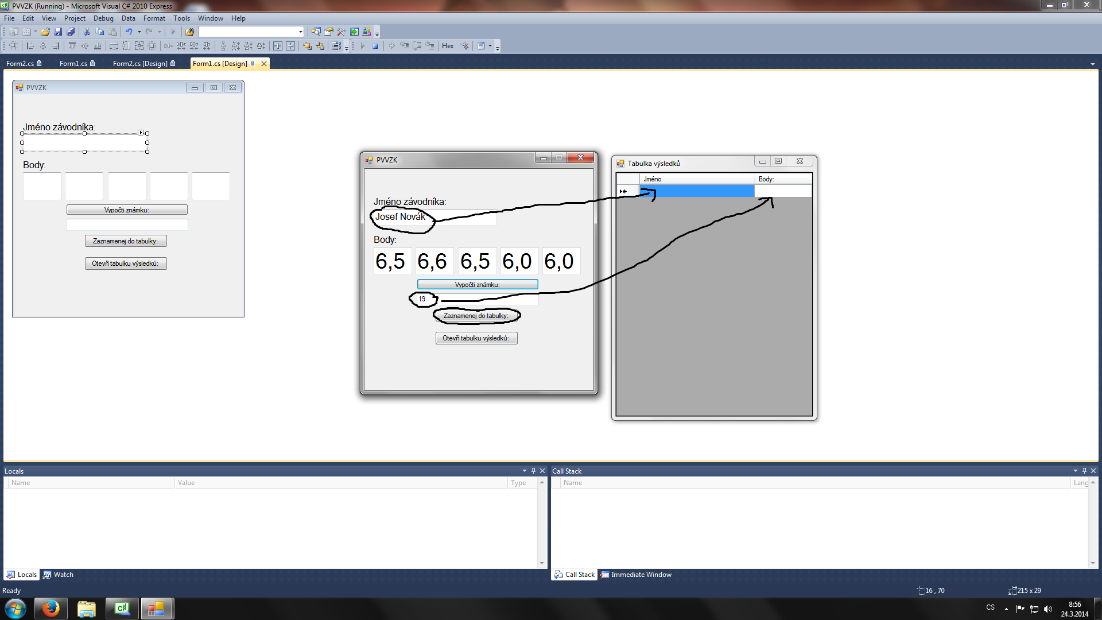1102x620 pixels.
Task: Expand the Undo history dropdown arrow
Action: click(139, 32)
